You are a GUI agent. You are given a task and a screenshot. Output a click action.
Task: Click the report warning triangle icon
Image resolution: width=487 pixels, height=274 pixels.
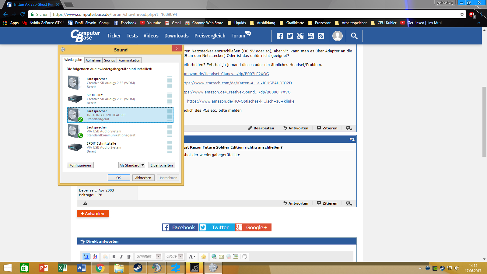(85, 203)
